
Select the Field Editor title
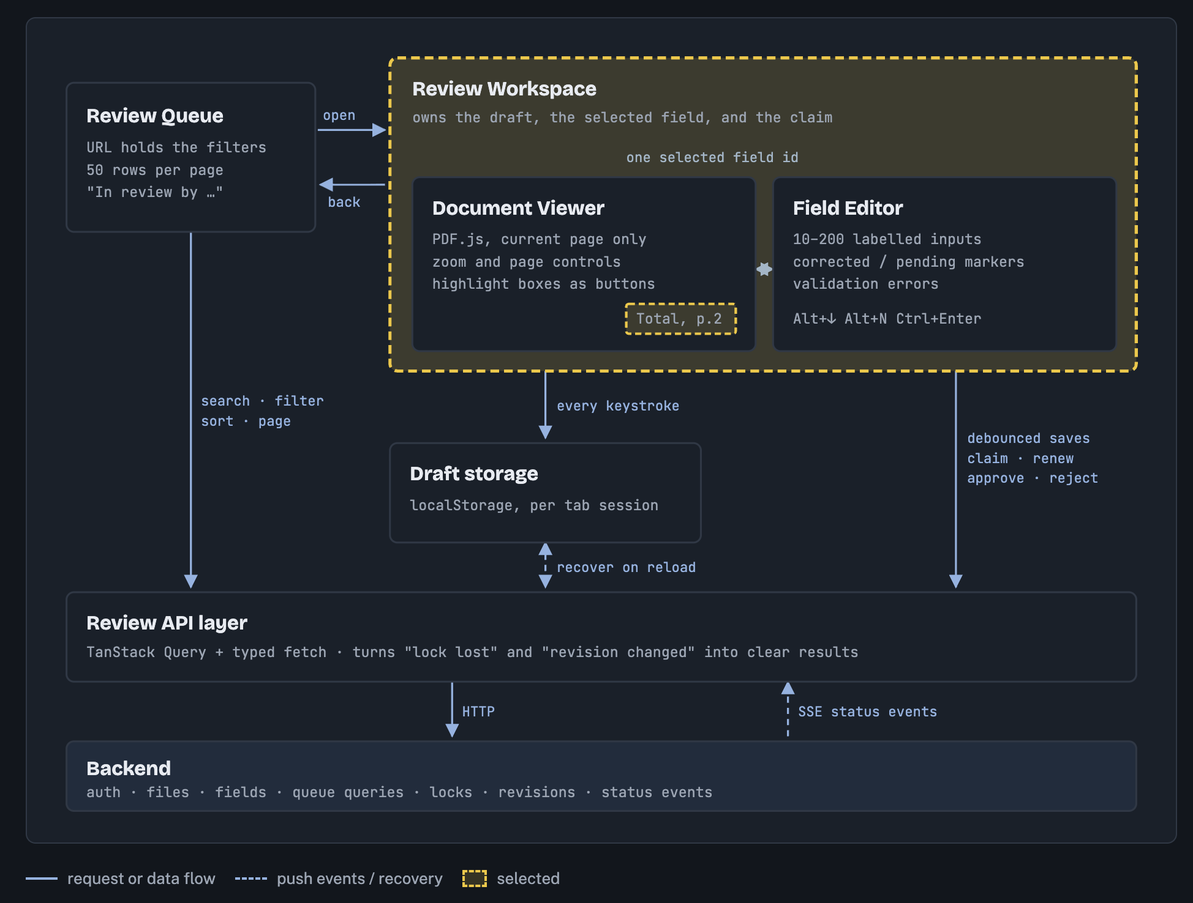[x=848, y=208]
